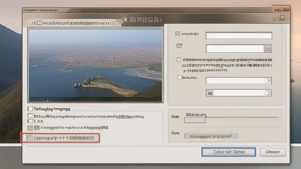Click the Gatn value field

[211, 136]
